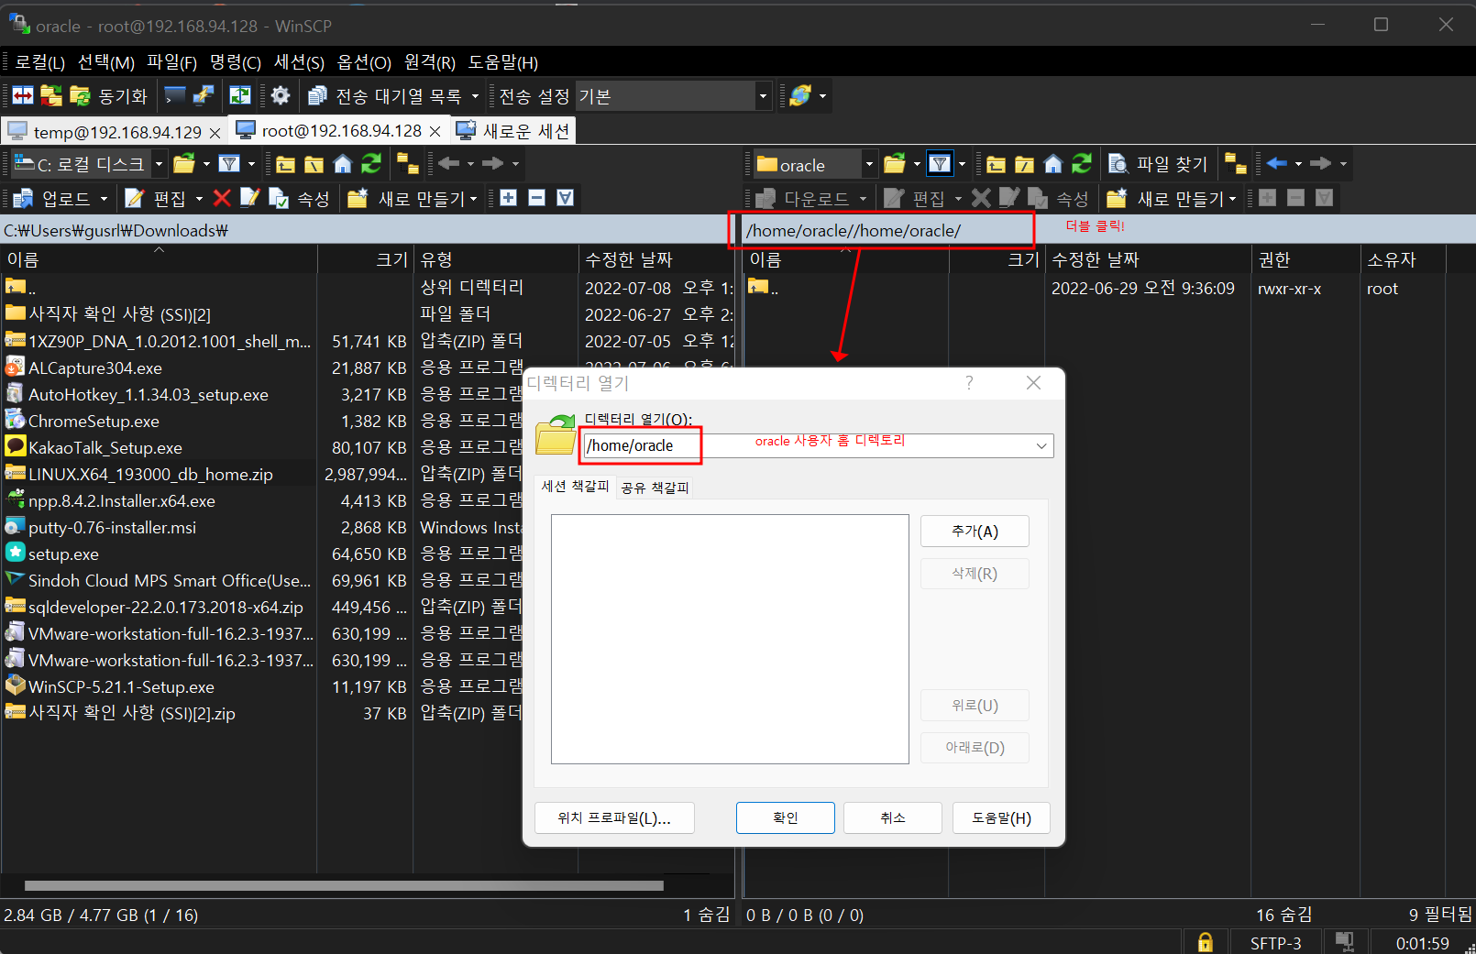Open the 파일(F) menu

(172, 62)
